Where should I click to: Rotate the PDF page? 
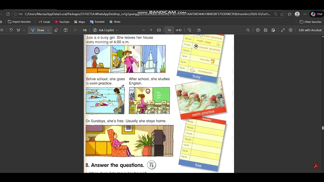189,30
